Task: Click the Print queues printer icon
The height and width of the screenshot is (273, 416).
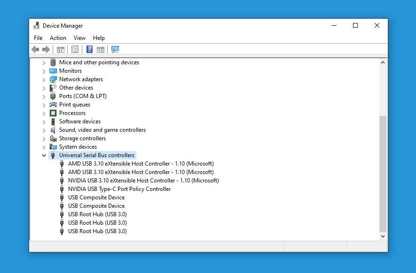Action: point(53,105)
